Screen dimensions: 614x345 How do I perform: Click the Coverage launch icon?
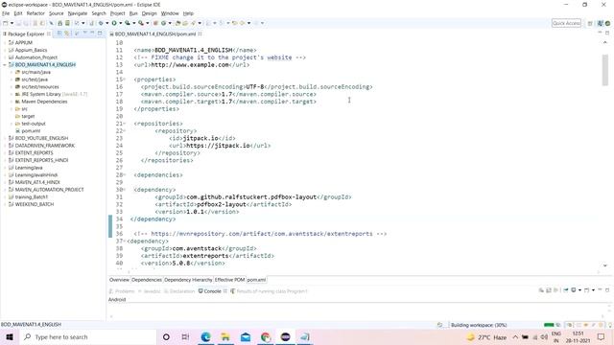click(x=128, y=23)
